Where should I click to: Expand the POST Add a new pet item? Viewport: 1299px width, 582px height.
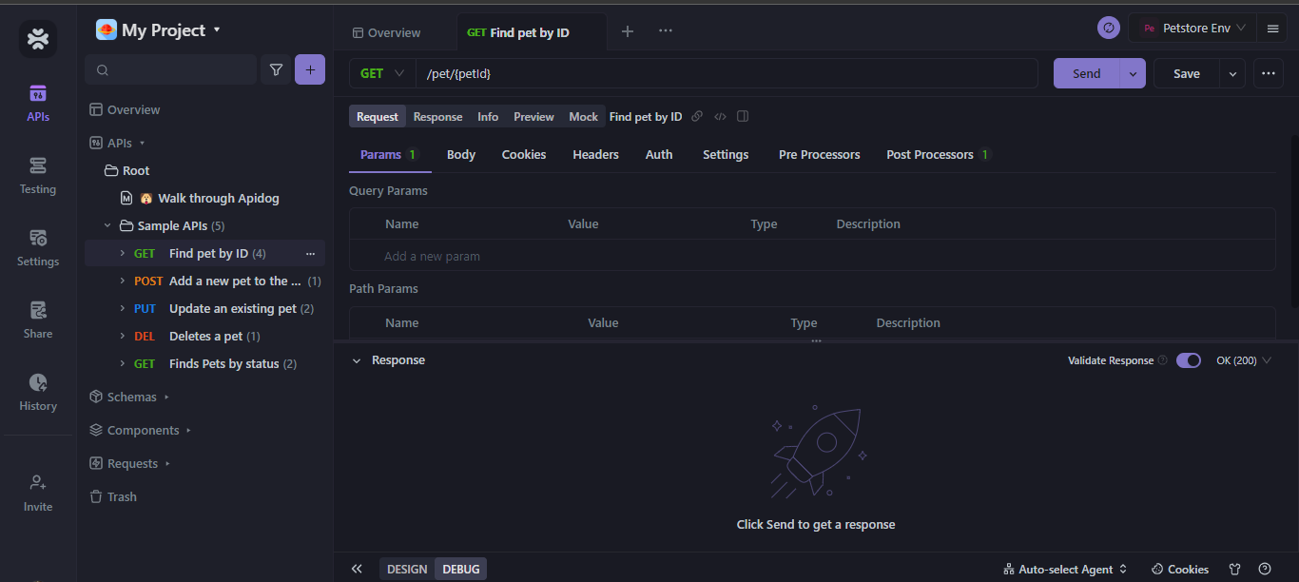point(122,281)
